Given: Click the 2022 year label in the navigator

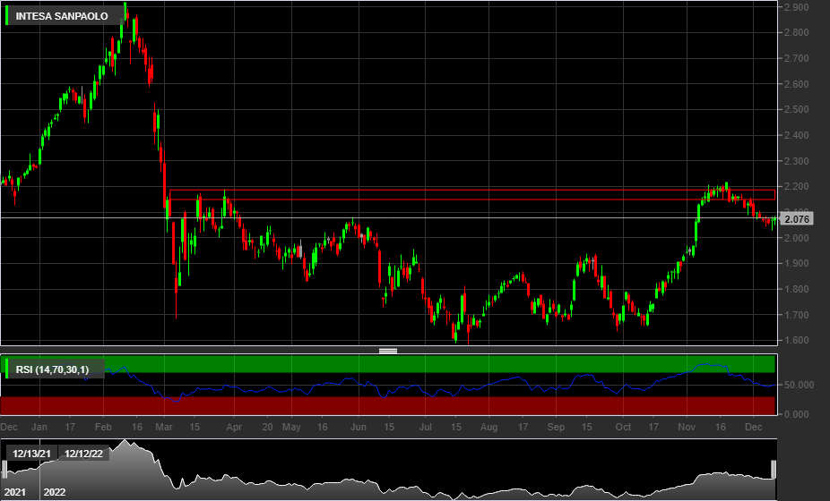Looking at the screenshot, I should click(55, 492).
